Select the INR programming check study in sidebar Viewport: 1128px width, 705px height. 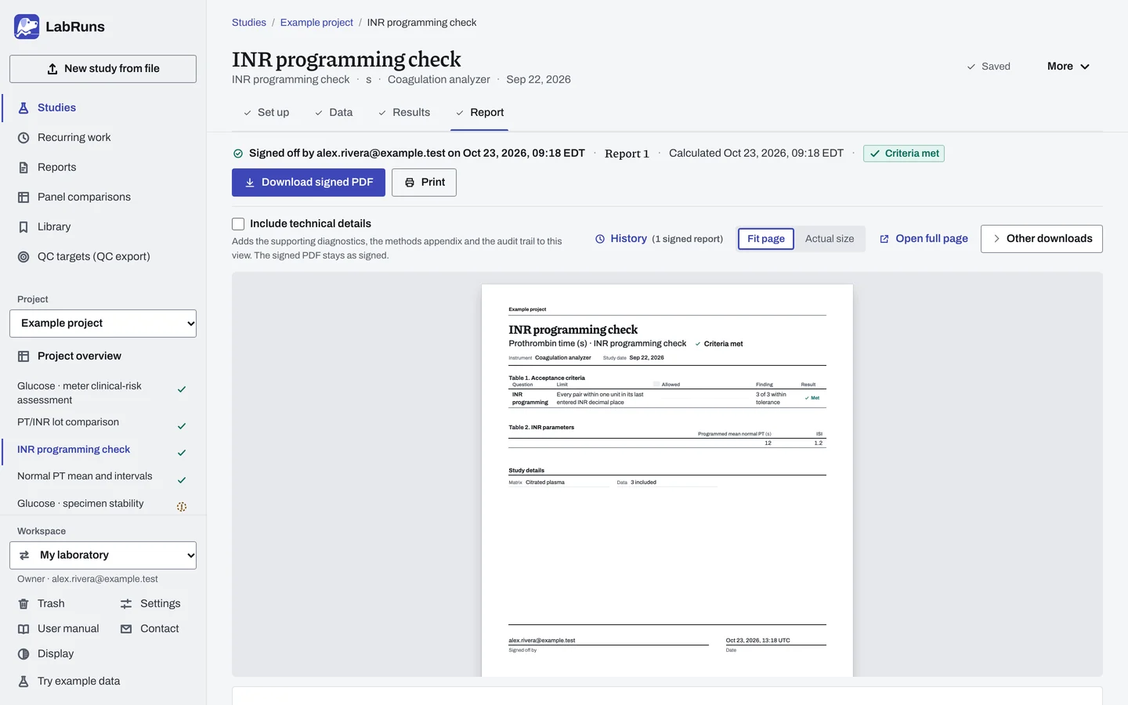(103, 450)
